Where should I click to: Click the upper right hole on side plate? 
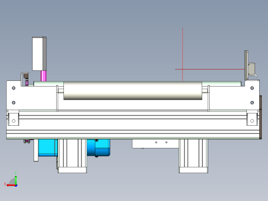[252, 88]
